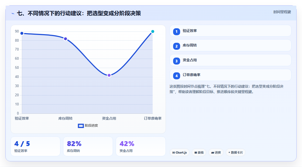Click the 数据卡片 tag
Screen dimensions: 302x167
(x=236, y=152)
